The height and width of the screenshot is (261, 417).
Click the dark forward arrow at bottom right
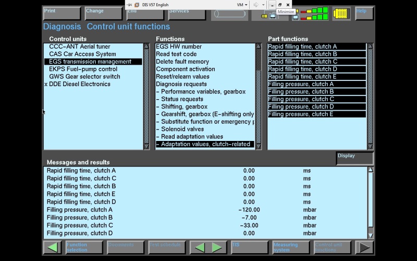coord(364,247)
